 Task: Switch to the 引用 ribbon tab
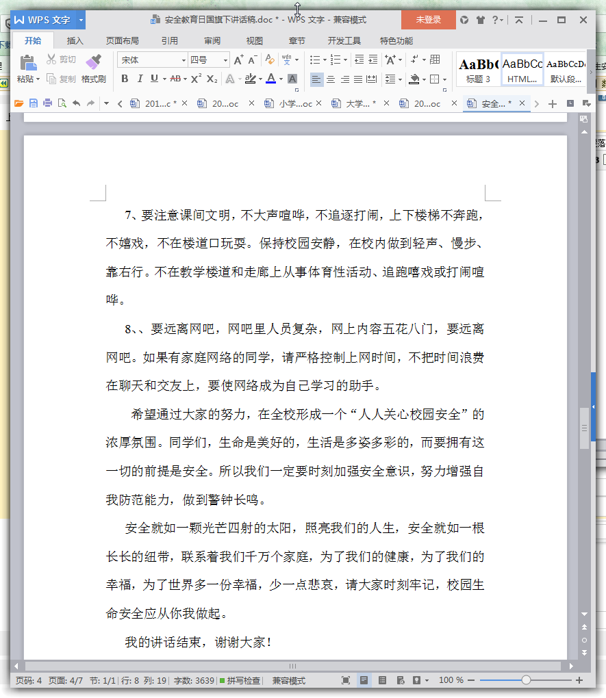tap(169, 41)
